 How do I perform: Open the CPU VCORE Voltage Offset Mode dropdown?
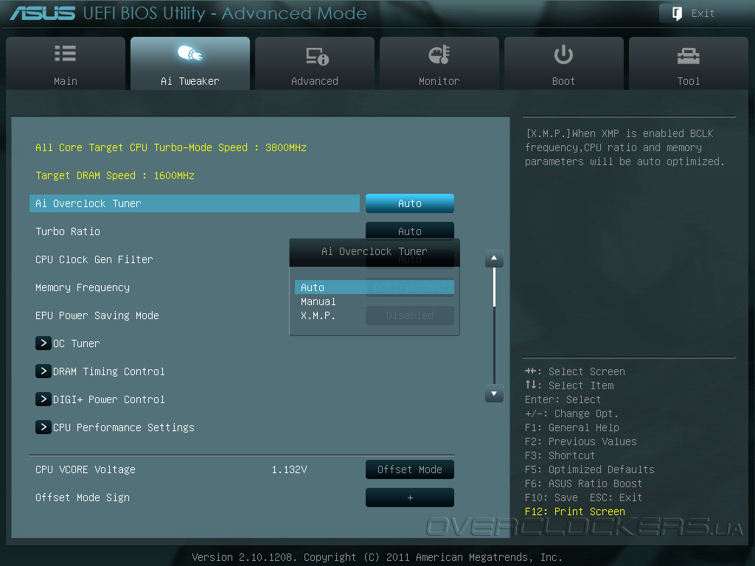410,469
